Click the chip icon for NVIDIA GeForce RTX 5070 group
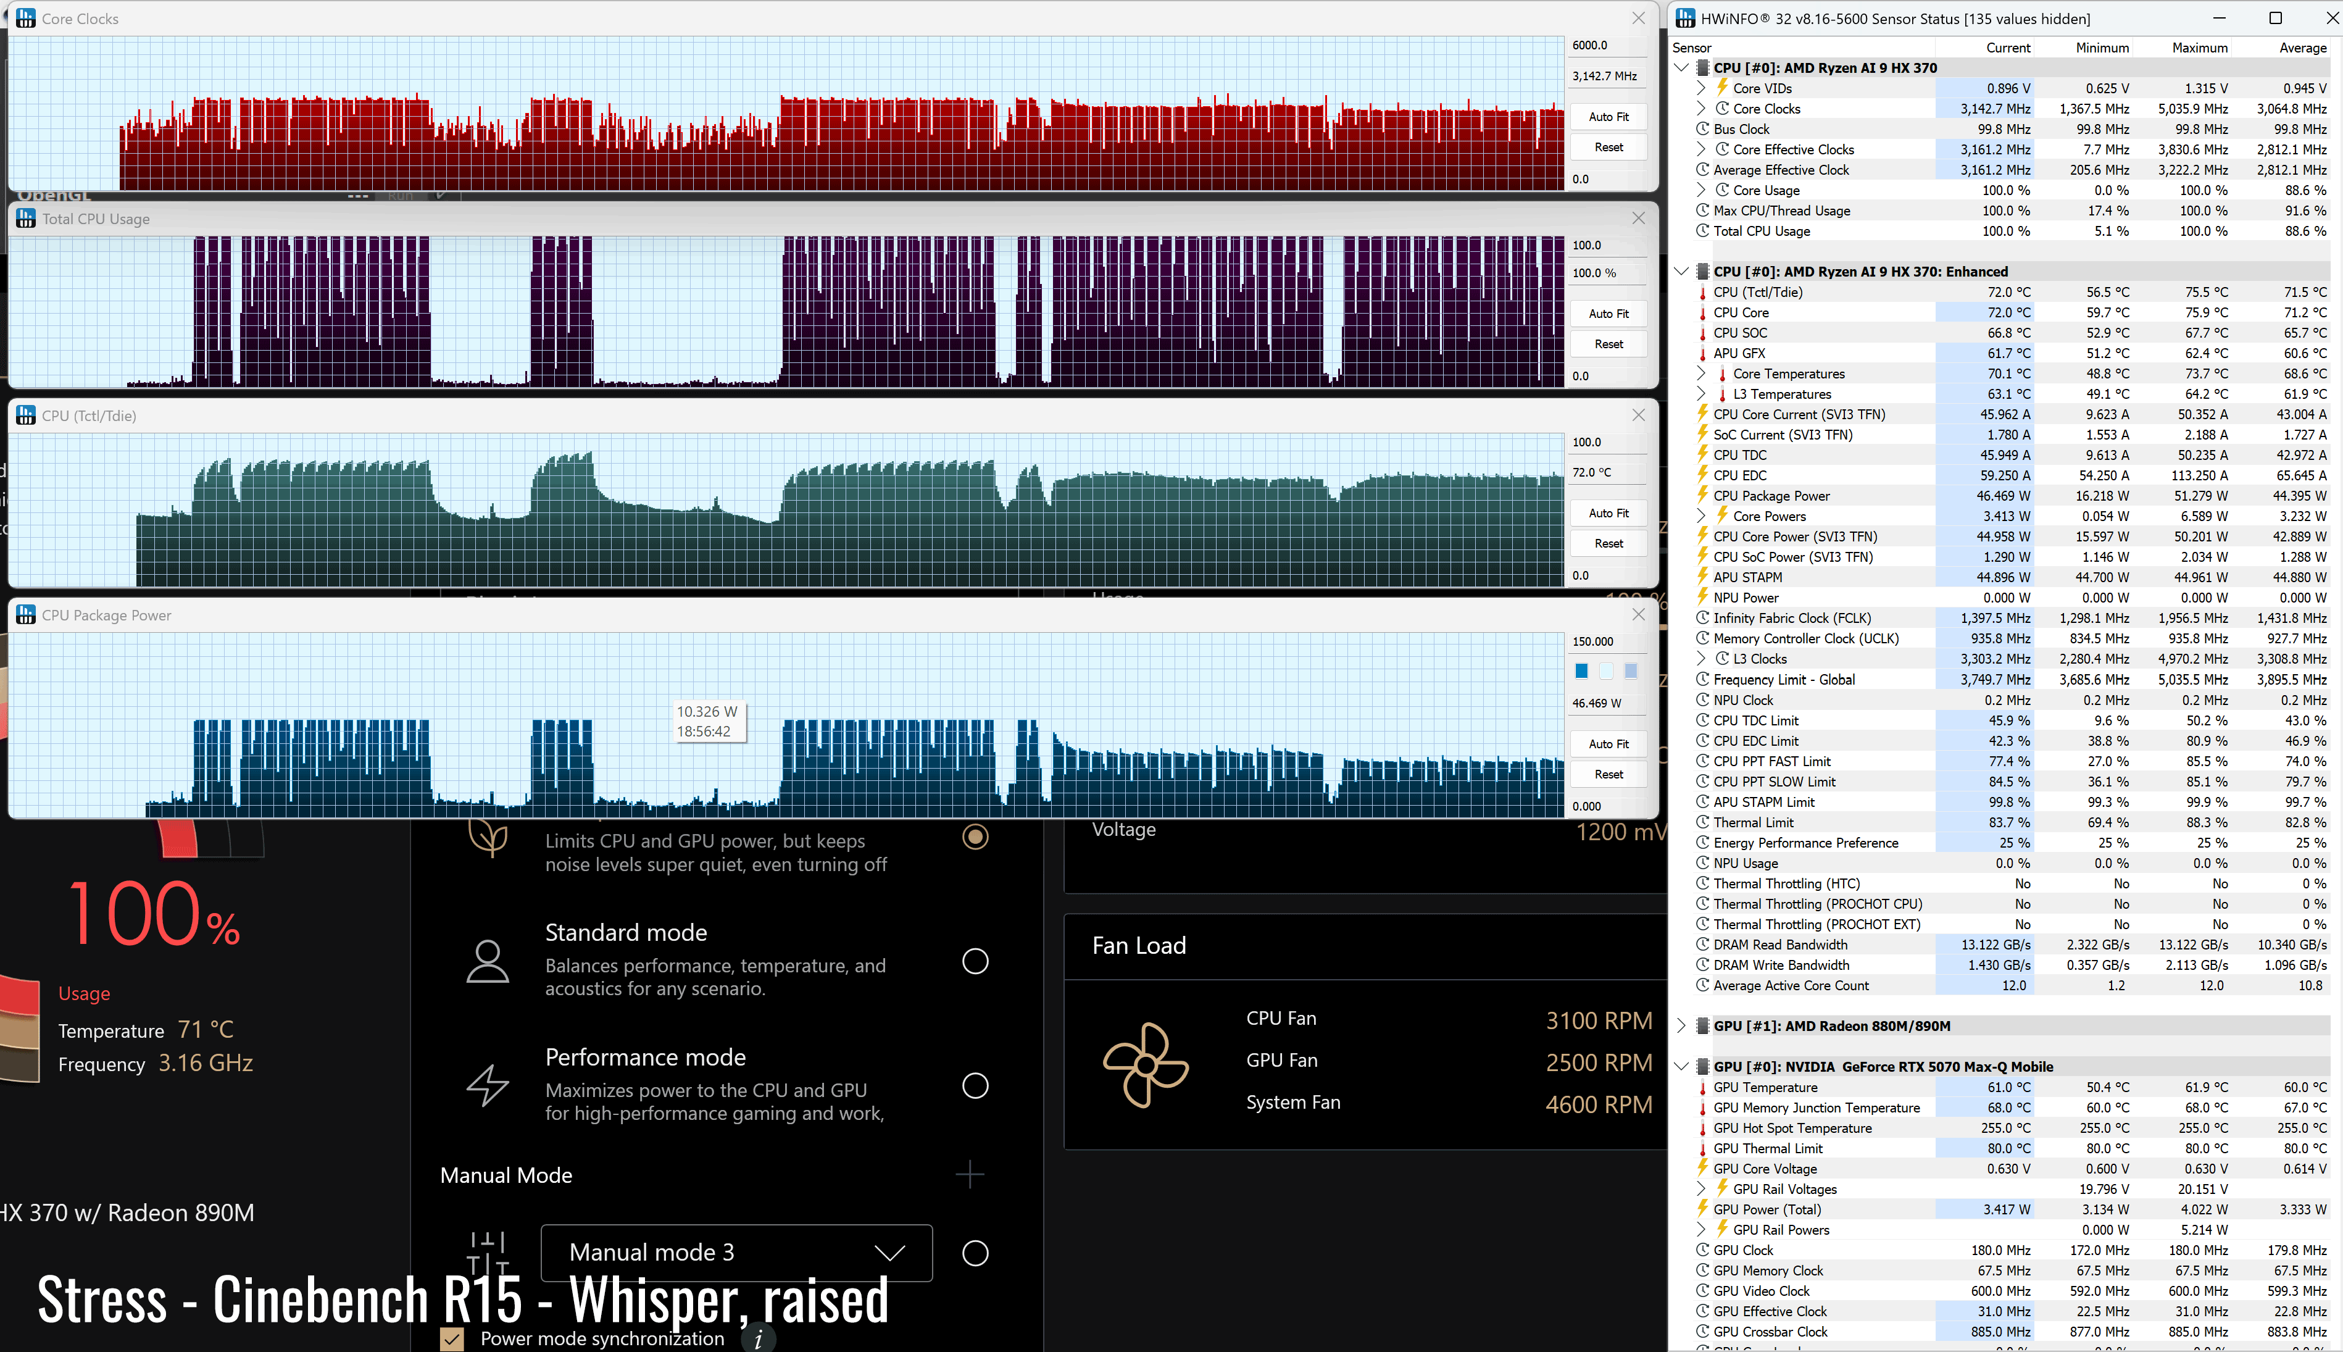Screen dimensions: 2343x1352 pyautogui.click(x=1702, y=1067)
